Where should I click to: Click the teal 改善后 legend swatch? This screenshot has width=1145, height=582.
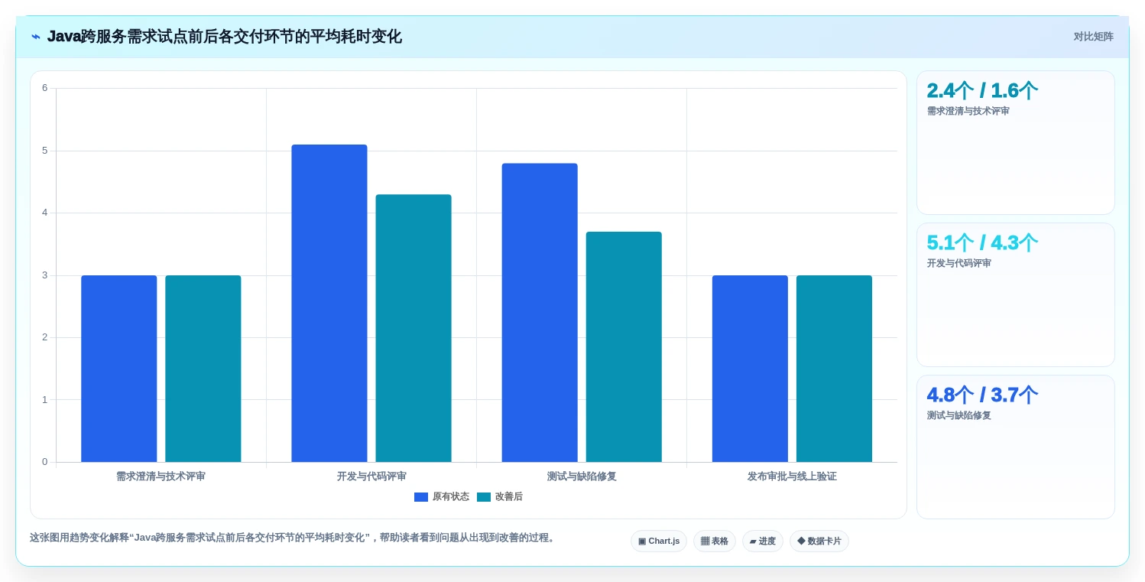click(x=484, y=497)
